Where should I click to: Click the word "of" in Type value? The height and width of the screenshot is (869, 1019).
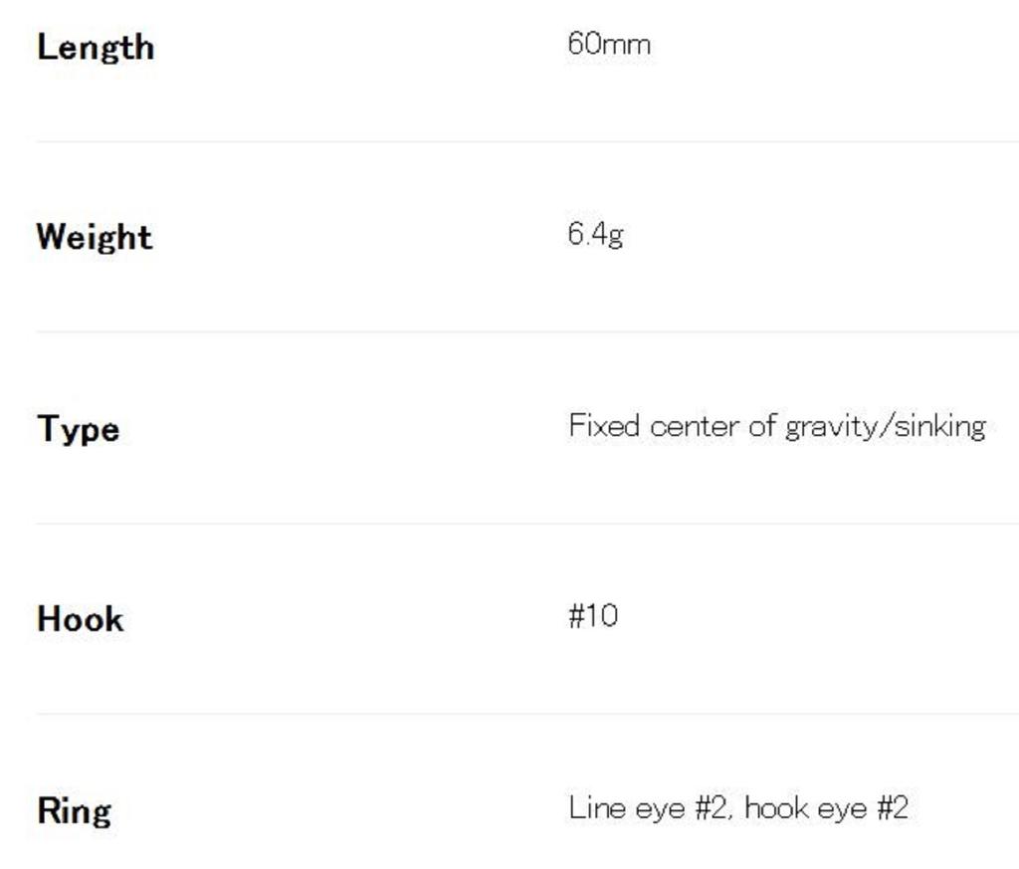pos(761,426)
